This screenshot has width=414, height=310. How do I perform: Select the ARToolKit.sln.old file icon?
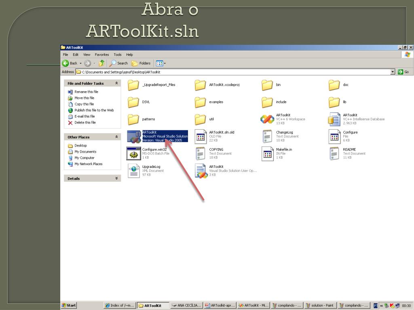click(201, 136)
